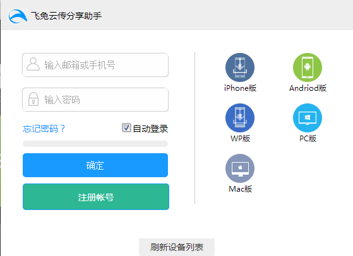Click the Andriod版 text label
The width and height of the screenshot is (353, 256).
click(x=308, y=88)
